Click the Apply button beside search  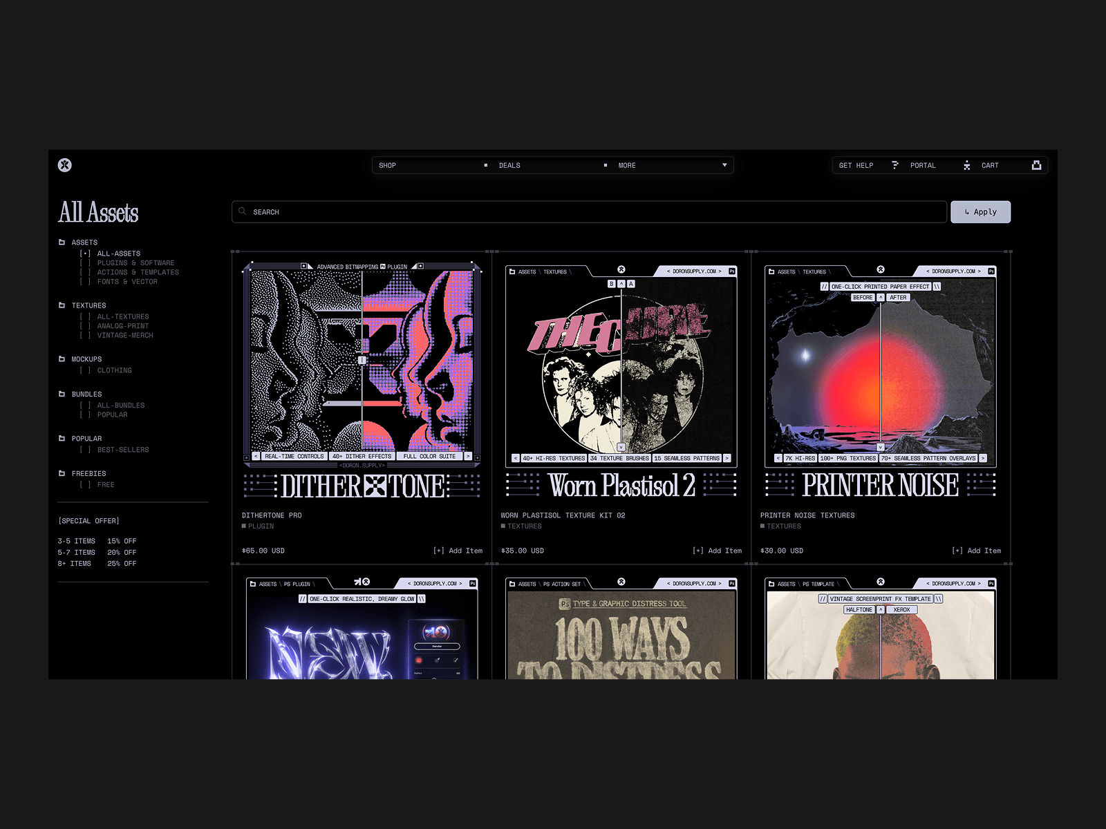point(980,212)
